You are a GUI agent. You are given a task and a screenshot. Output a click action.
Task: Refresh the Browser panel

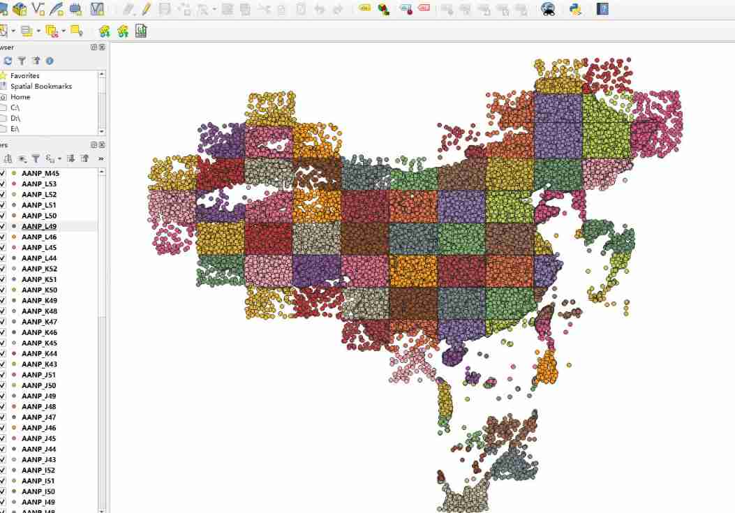[8, 61]
